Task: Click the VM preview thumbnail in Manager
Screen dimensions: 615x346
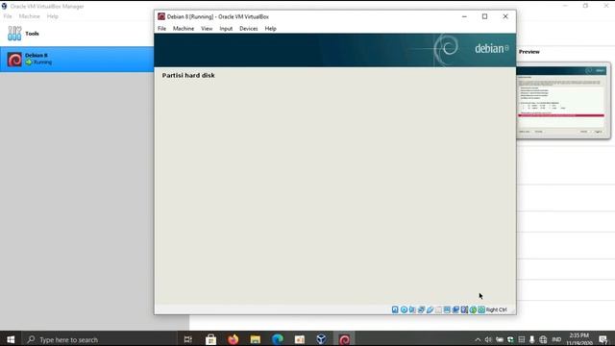Action: (x=563, y=100)
